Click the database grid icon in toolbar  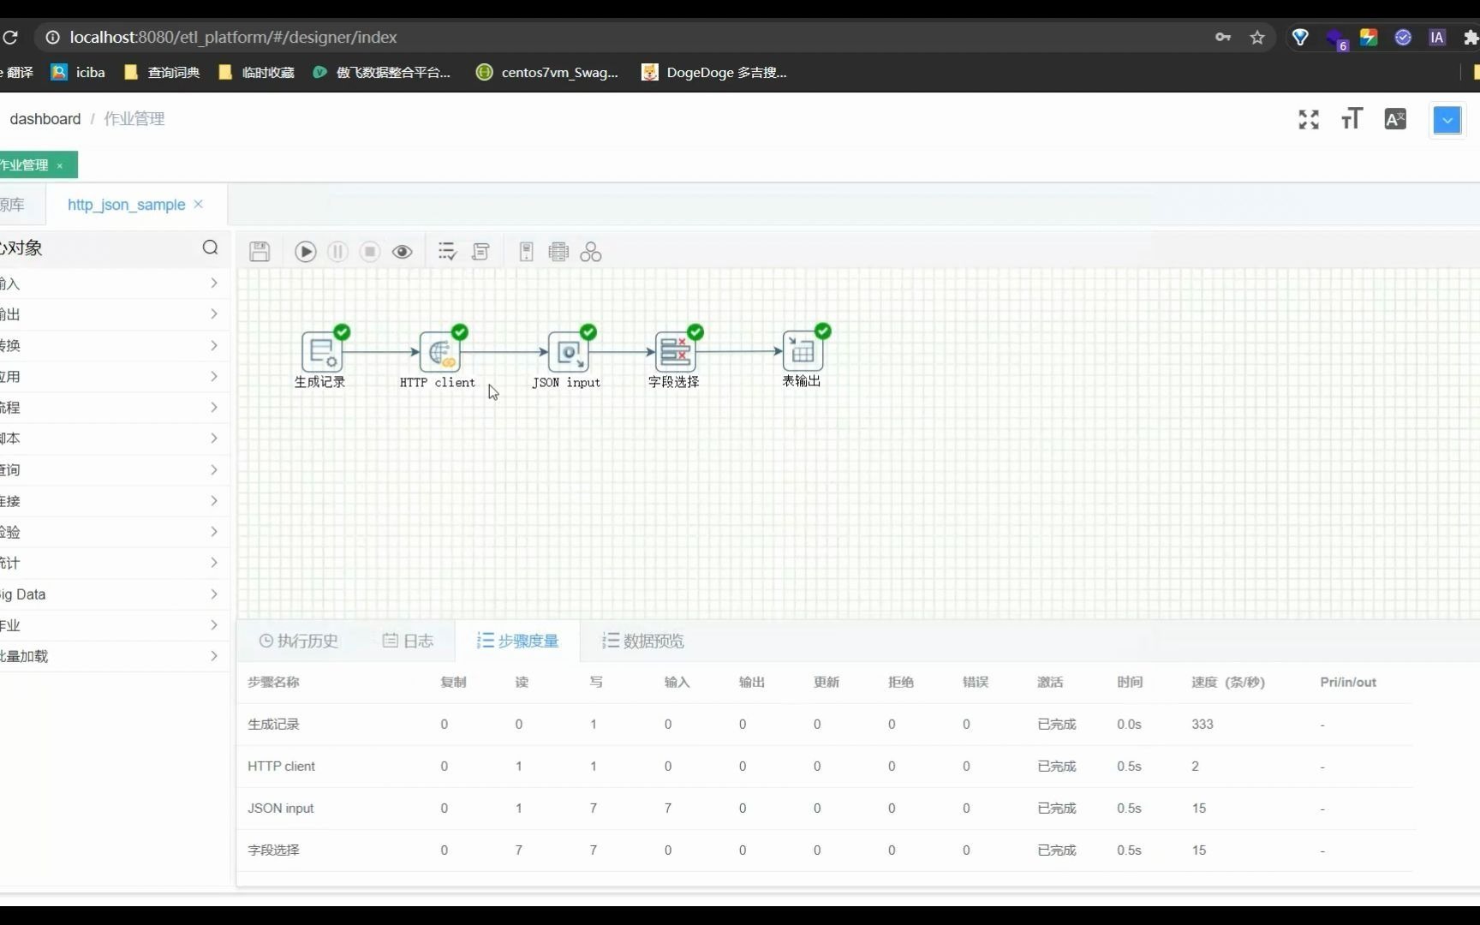tap(558, 251)
